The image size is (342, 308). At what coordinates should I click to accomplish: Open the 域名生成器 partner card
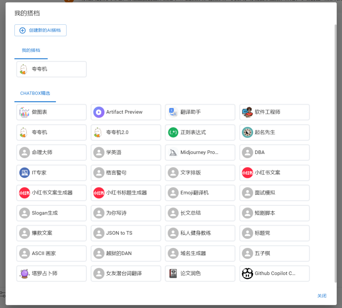[200, 254]
